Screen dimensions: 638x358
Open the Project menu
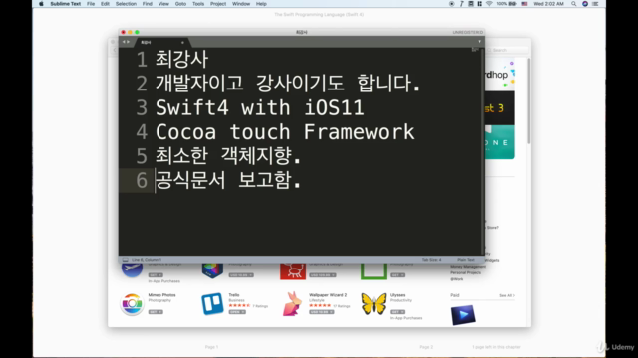[218, 4]
